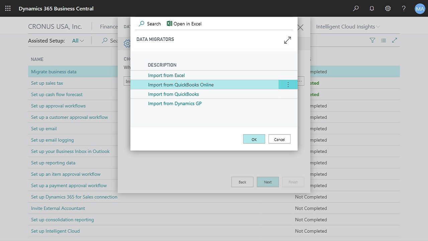The image size is (428, 241).
Task: Open the Intelligent Cloud Insights dropdown
Action: 348,26
